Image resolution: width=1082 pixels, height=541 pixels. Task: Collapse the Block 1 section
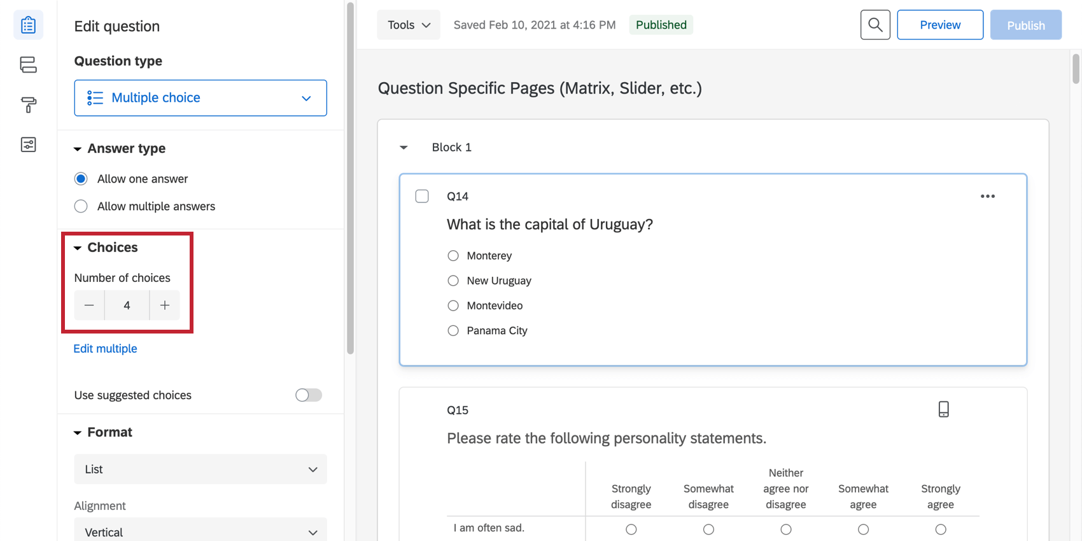click(404, 148)
